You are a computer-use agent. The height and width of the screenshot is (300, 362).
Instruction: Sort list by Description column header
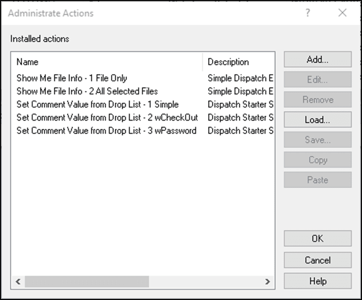(x=239, y=62)
